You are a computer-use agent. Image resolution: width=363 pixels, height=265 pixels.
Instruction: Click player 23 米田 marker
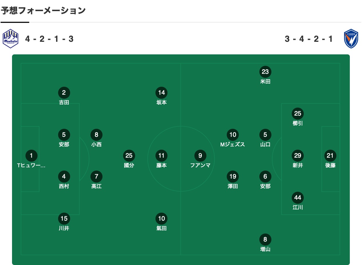coord(265,72)
